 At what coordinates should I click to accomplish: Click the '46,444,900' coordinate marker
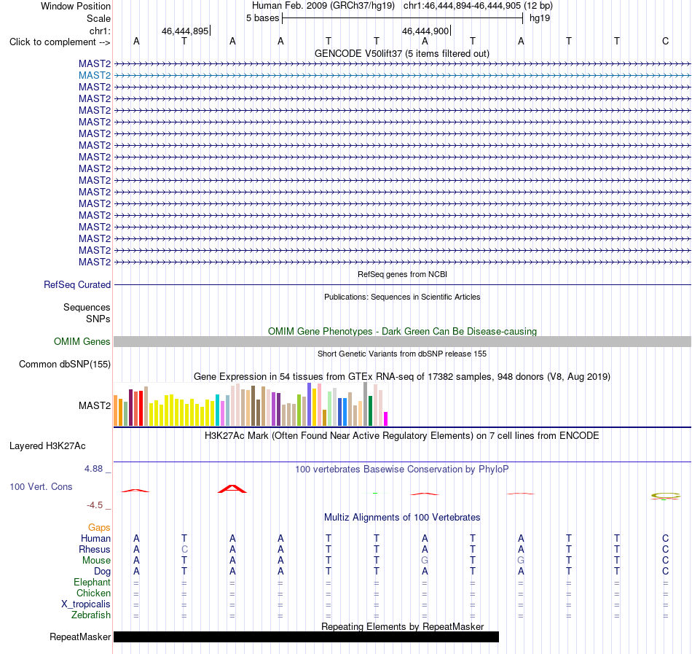pyautogui.click(x=425, y=31)
